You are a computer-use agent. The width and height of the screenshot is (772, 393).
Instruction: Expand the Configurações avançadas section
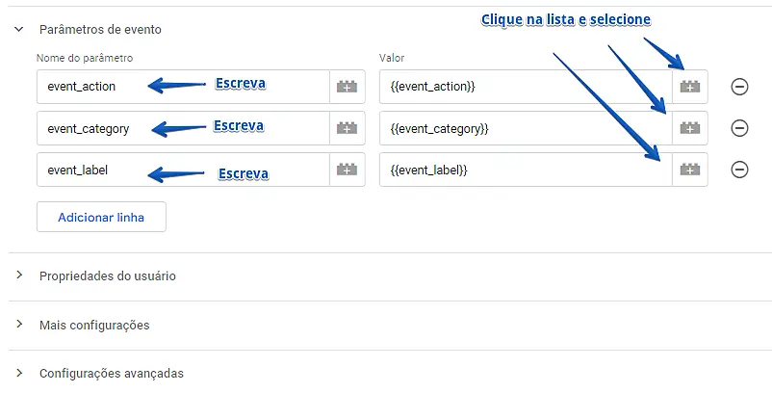click(18, 373)
